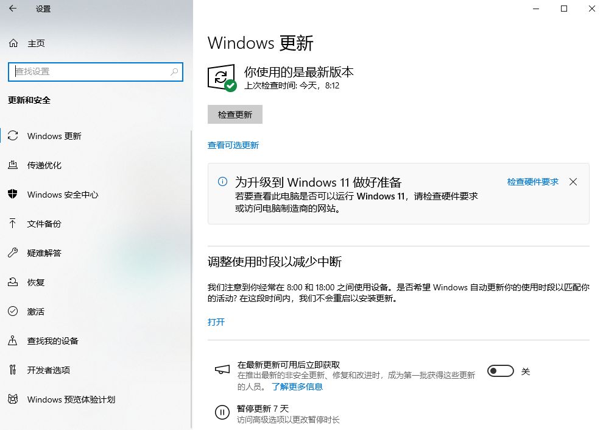Dismiss the Windows 11 upgrade banner

(x=573, y=182)
